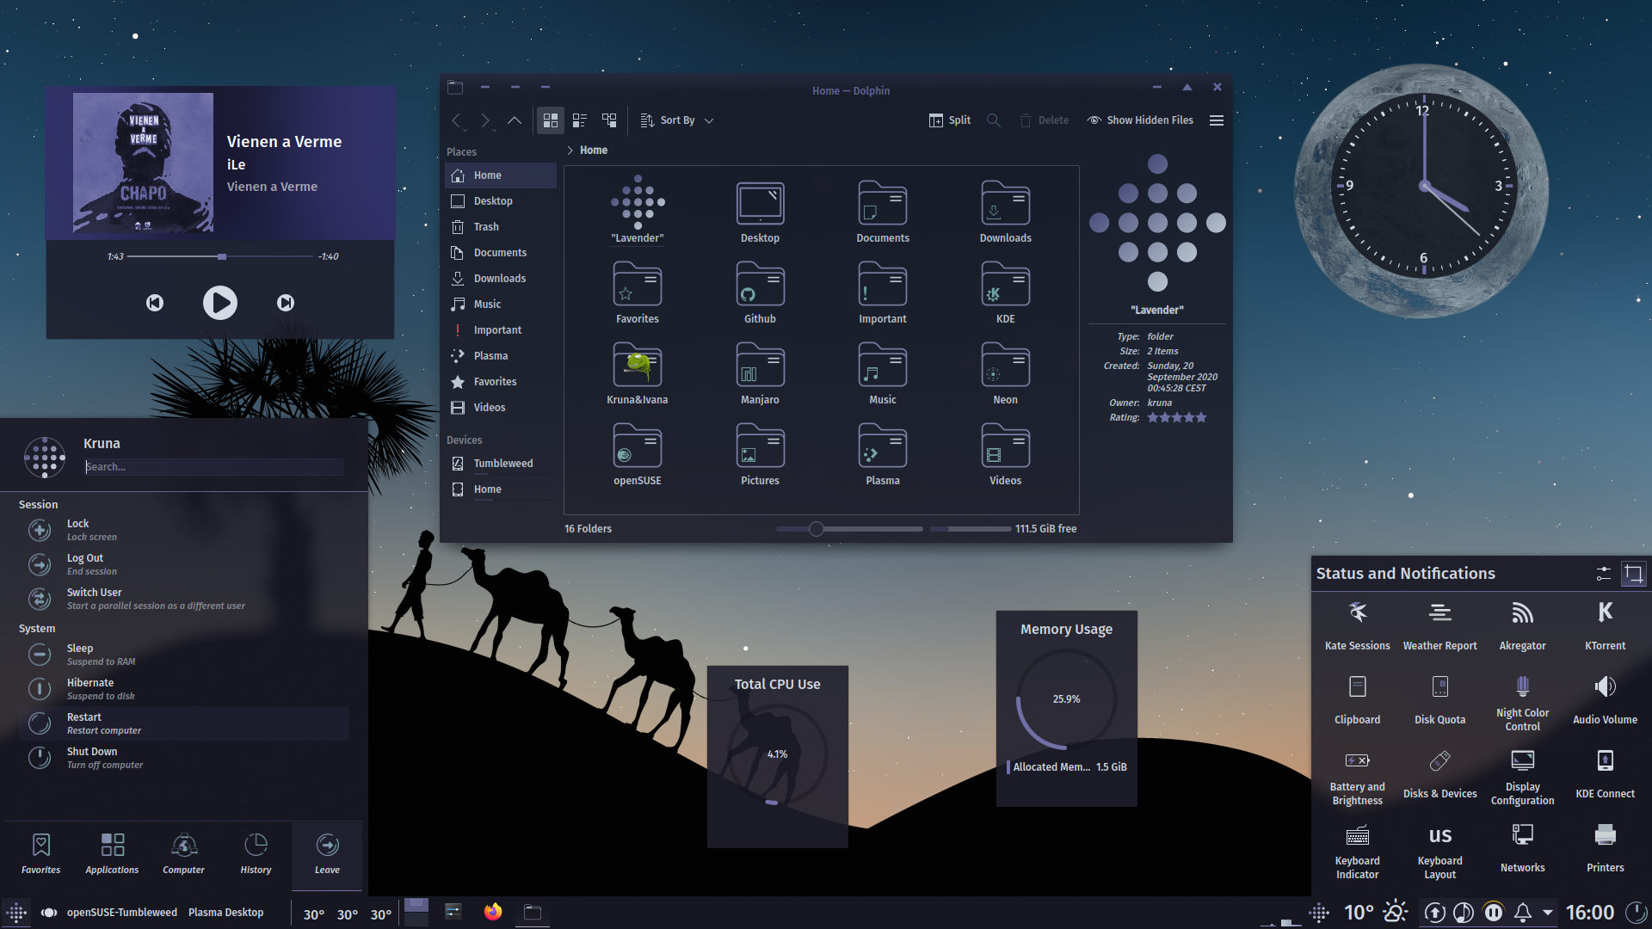Select Videos in Places panel
The width and height of the screenshot is (1652, 929).
point(501,408)
